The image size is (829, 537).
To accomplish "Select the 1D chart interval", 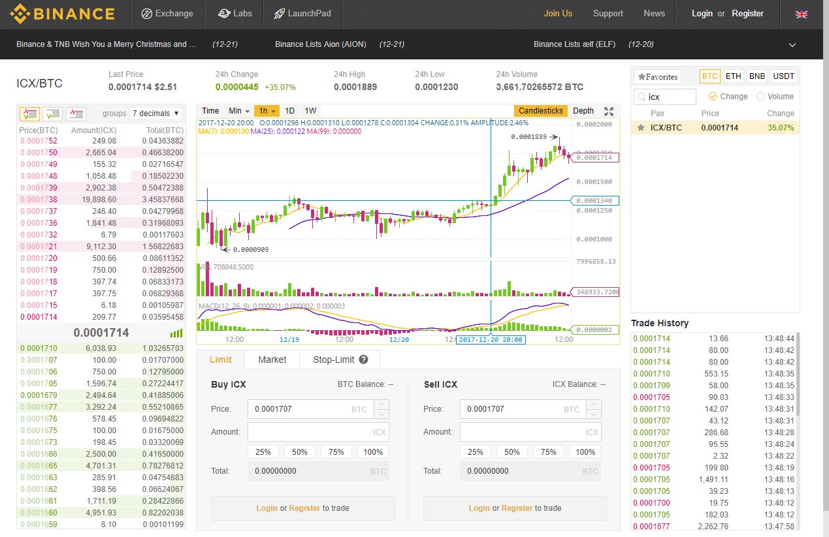I will [290, 111].
